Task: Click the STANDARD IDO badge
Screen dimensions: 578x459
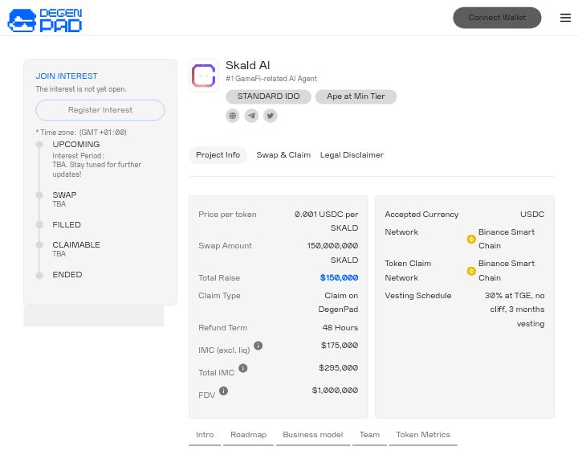Action: coord(268,96)
